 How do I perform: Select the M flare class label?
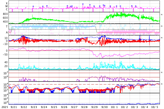click(x=7, y=6)
